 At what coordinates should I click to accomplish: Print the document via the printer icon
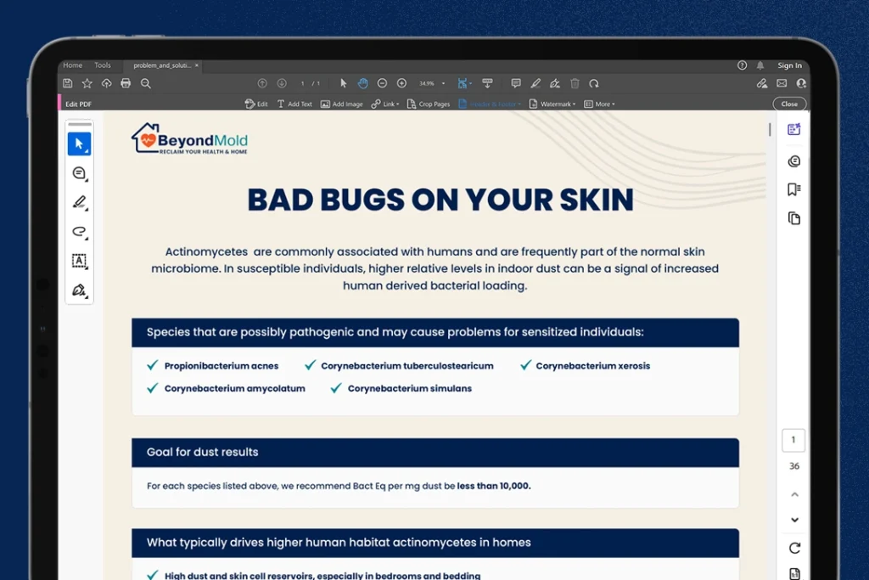[x=126, y=83]
